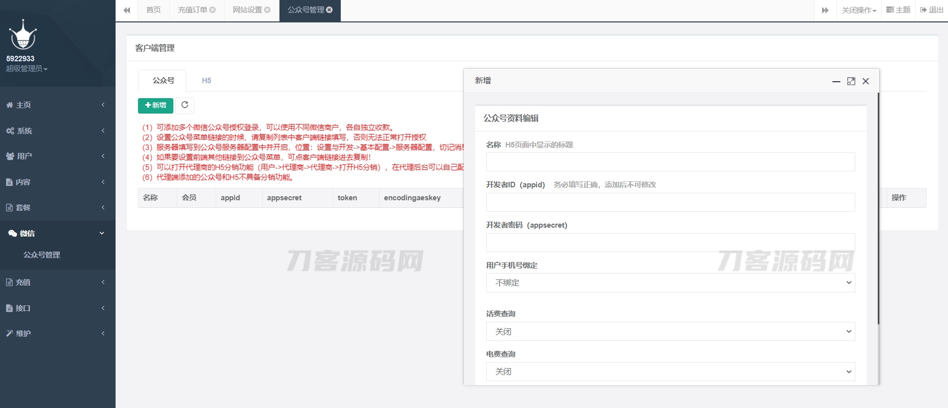Maximize the 新增 dialog window
The width and height of the screenshot is (948, 408).
click(x=851, y=81)
